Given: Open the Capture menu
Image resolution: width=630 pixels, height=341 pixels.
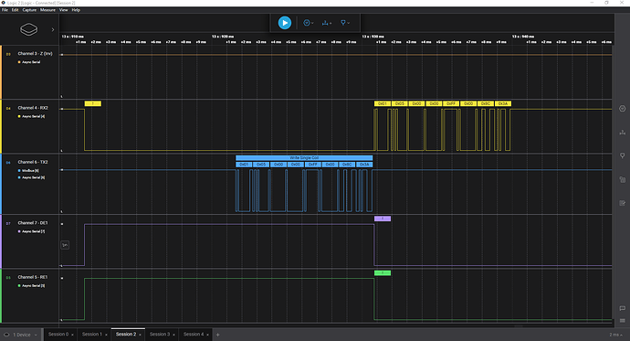Looking at the screenshot, I should coord(29,10).
